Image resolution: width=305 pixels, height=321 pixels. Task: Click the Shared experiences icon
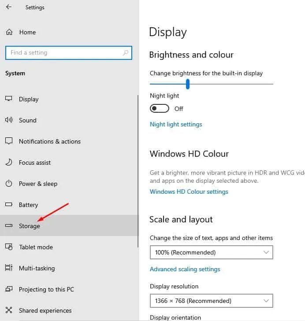pyautogui.click(x=9, y=310)
